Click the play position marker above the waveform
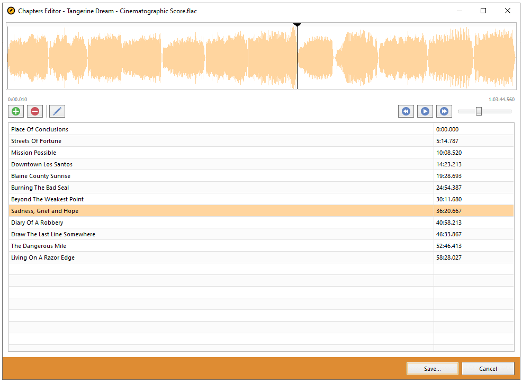This screenshot has height=382, width=522. pos(297,24)
